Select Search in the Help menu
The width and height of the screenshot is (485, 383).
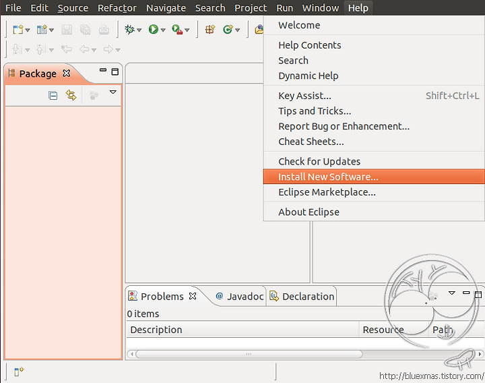pos(374,61)
